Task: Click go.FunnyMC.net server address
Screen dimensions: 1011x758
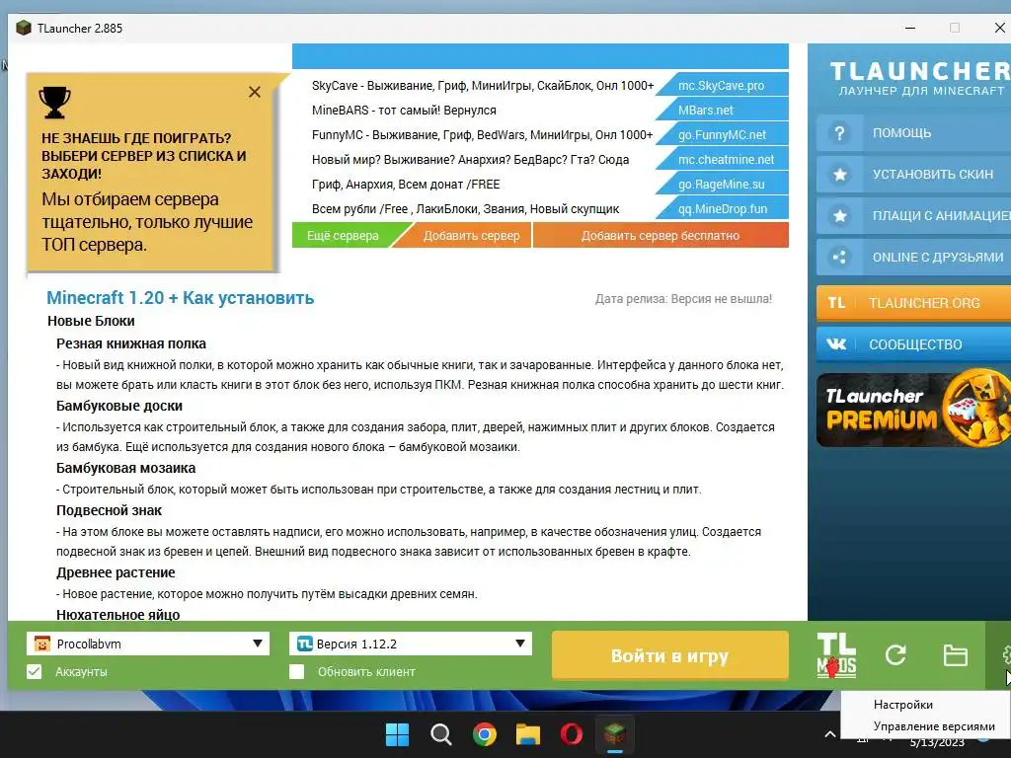Action: (722, 134)
